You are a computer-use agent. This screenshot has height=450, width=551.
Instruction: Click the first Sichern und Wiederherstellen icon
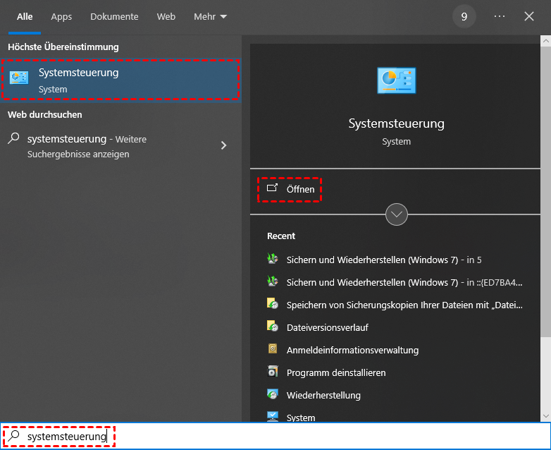point(273,260)
